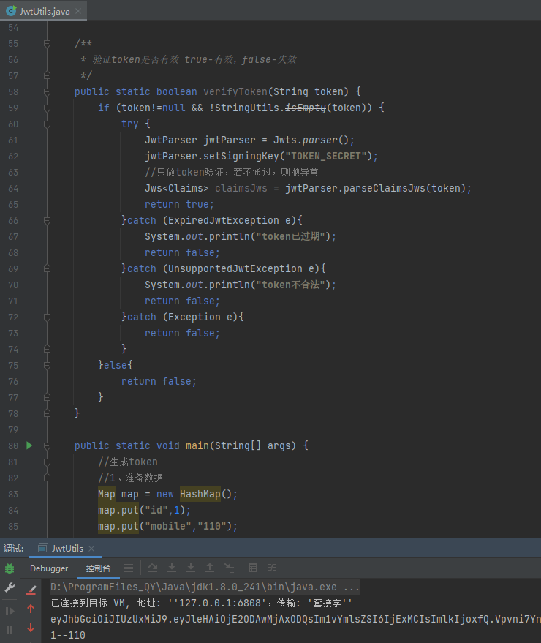Image resolution: width=541 pixels, height=643 pixels.
Task: Click the Step Into debugger icon
Action: pyautogui.click(x=172, y=568)
